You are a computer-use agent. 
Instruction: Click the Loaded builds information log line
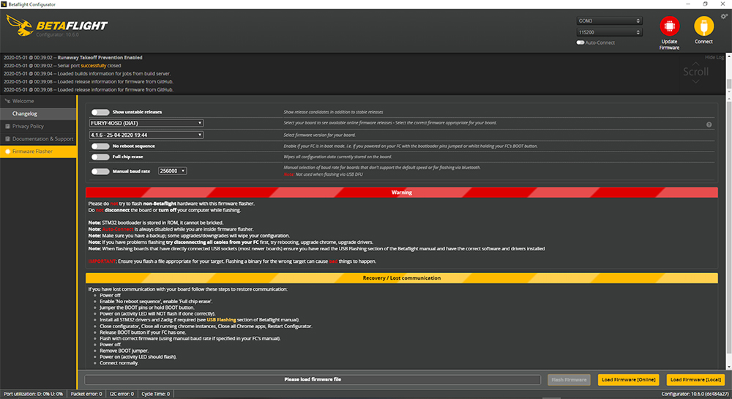[87, 73]
